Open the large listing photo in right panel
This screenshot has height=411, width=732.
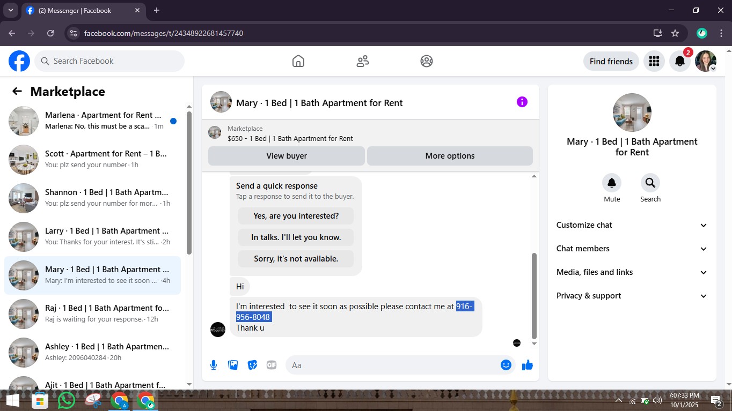tap(632, 113)
